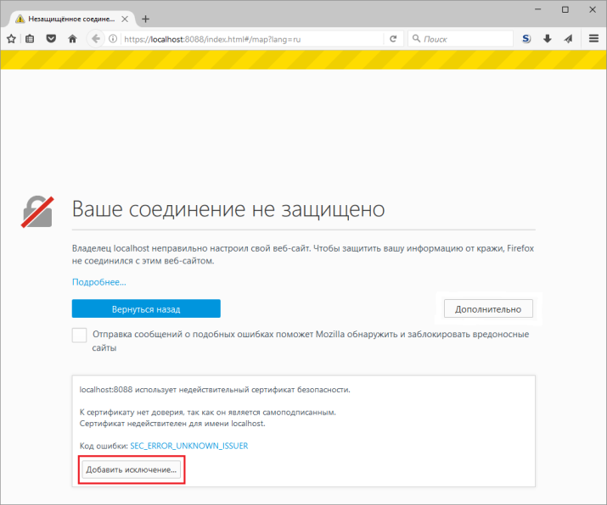Click the search magnifier icon
The width and height of the screenshot is (607, 505).
point(416,38)
